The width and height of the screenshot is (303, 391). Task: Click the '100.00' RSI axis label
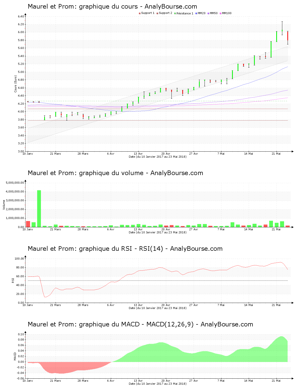click(19, 259)
